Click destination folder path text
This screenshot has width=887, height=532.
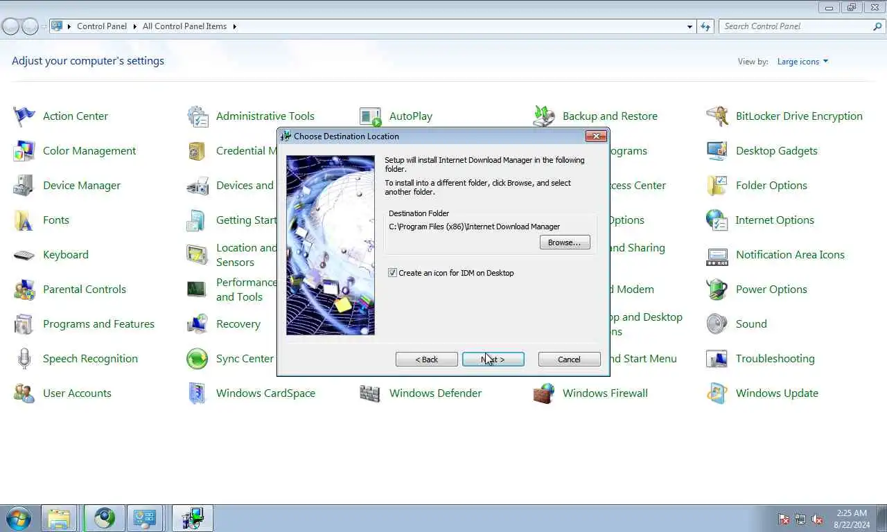[474, 227]
